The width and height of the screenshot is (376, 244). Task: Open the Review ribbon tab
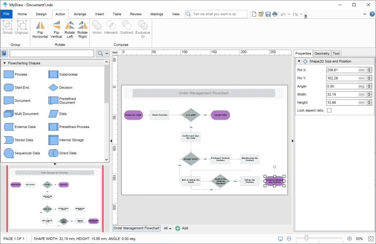click(x=136, y=14)
